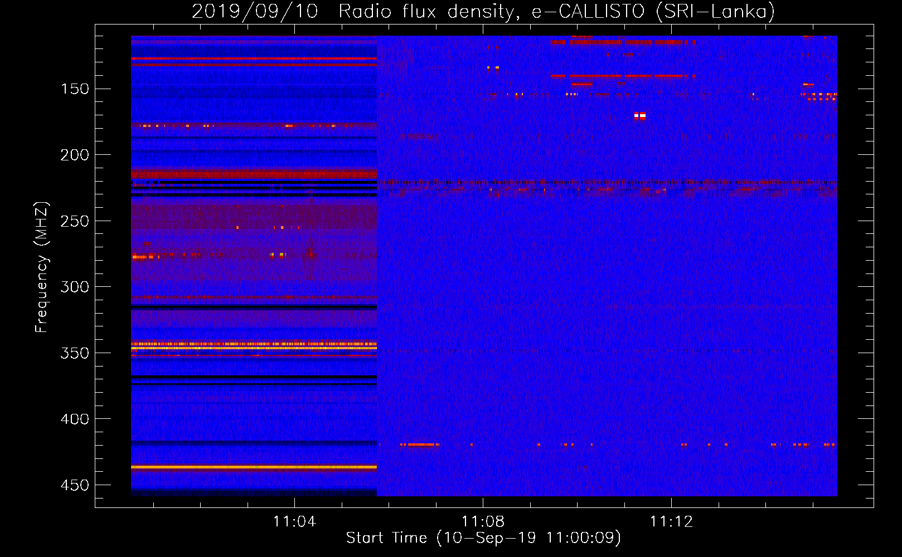Select the 450 frequency tick label
The width and height of the screenshot is (902, 557).
(x=75, y=485)
